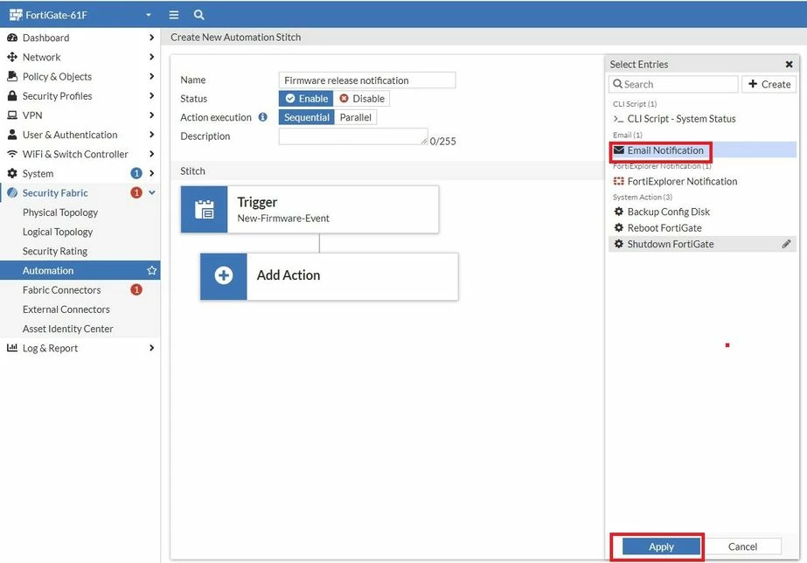Viewport: 807px width, 563px height.
Task: Click the Description text area
Action: (x=353, y=136)
